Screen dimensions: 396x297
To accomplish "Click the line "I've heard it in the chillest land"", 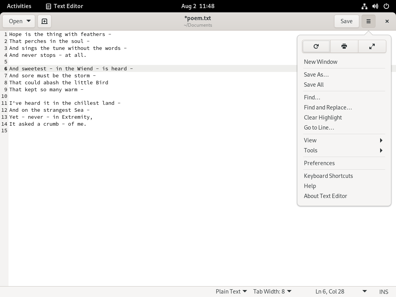I will 65,103.
